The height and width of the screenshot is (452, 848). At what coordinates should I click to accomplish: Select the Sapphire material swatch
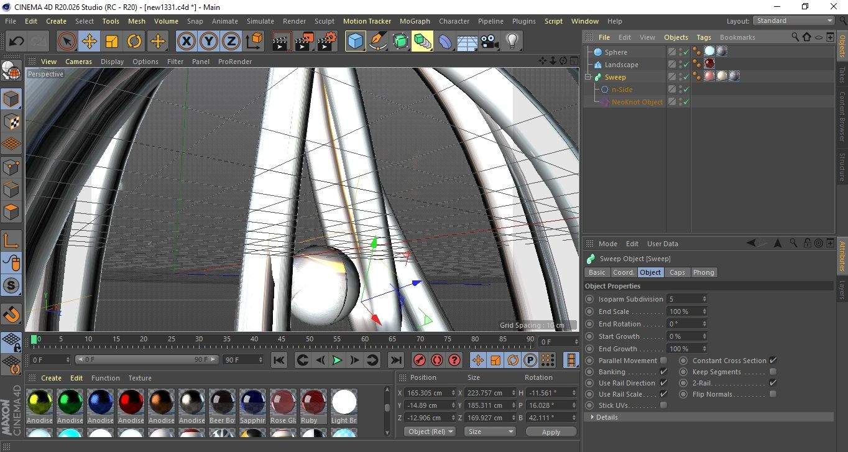pyautogui.click(x=252, y=402)
